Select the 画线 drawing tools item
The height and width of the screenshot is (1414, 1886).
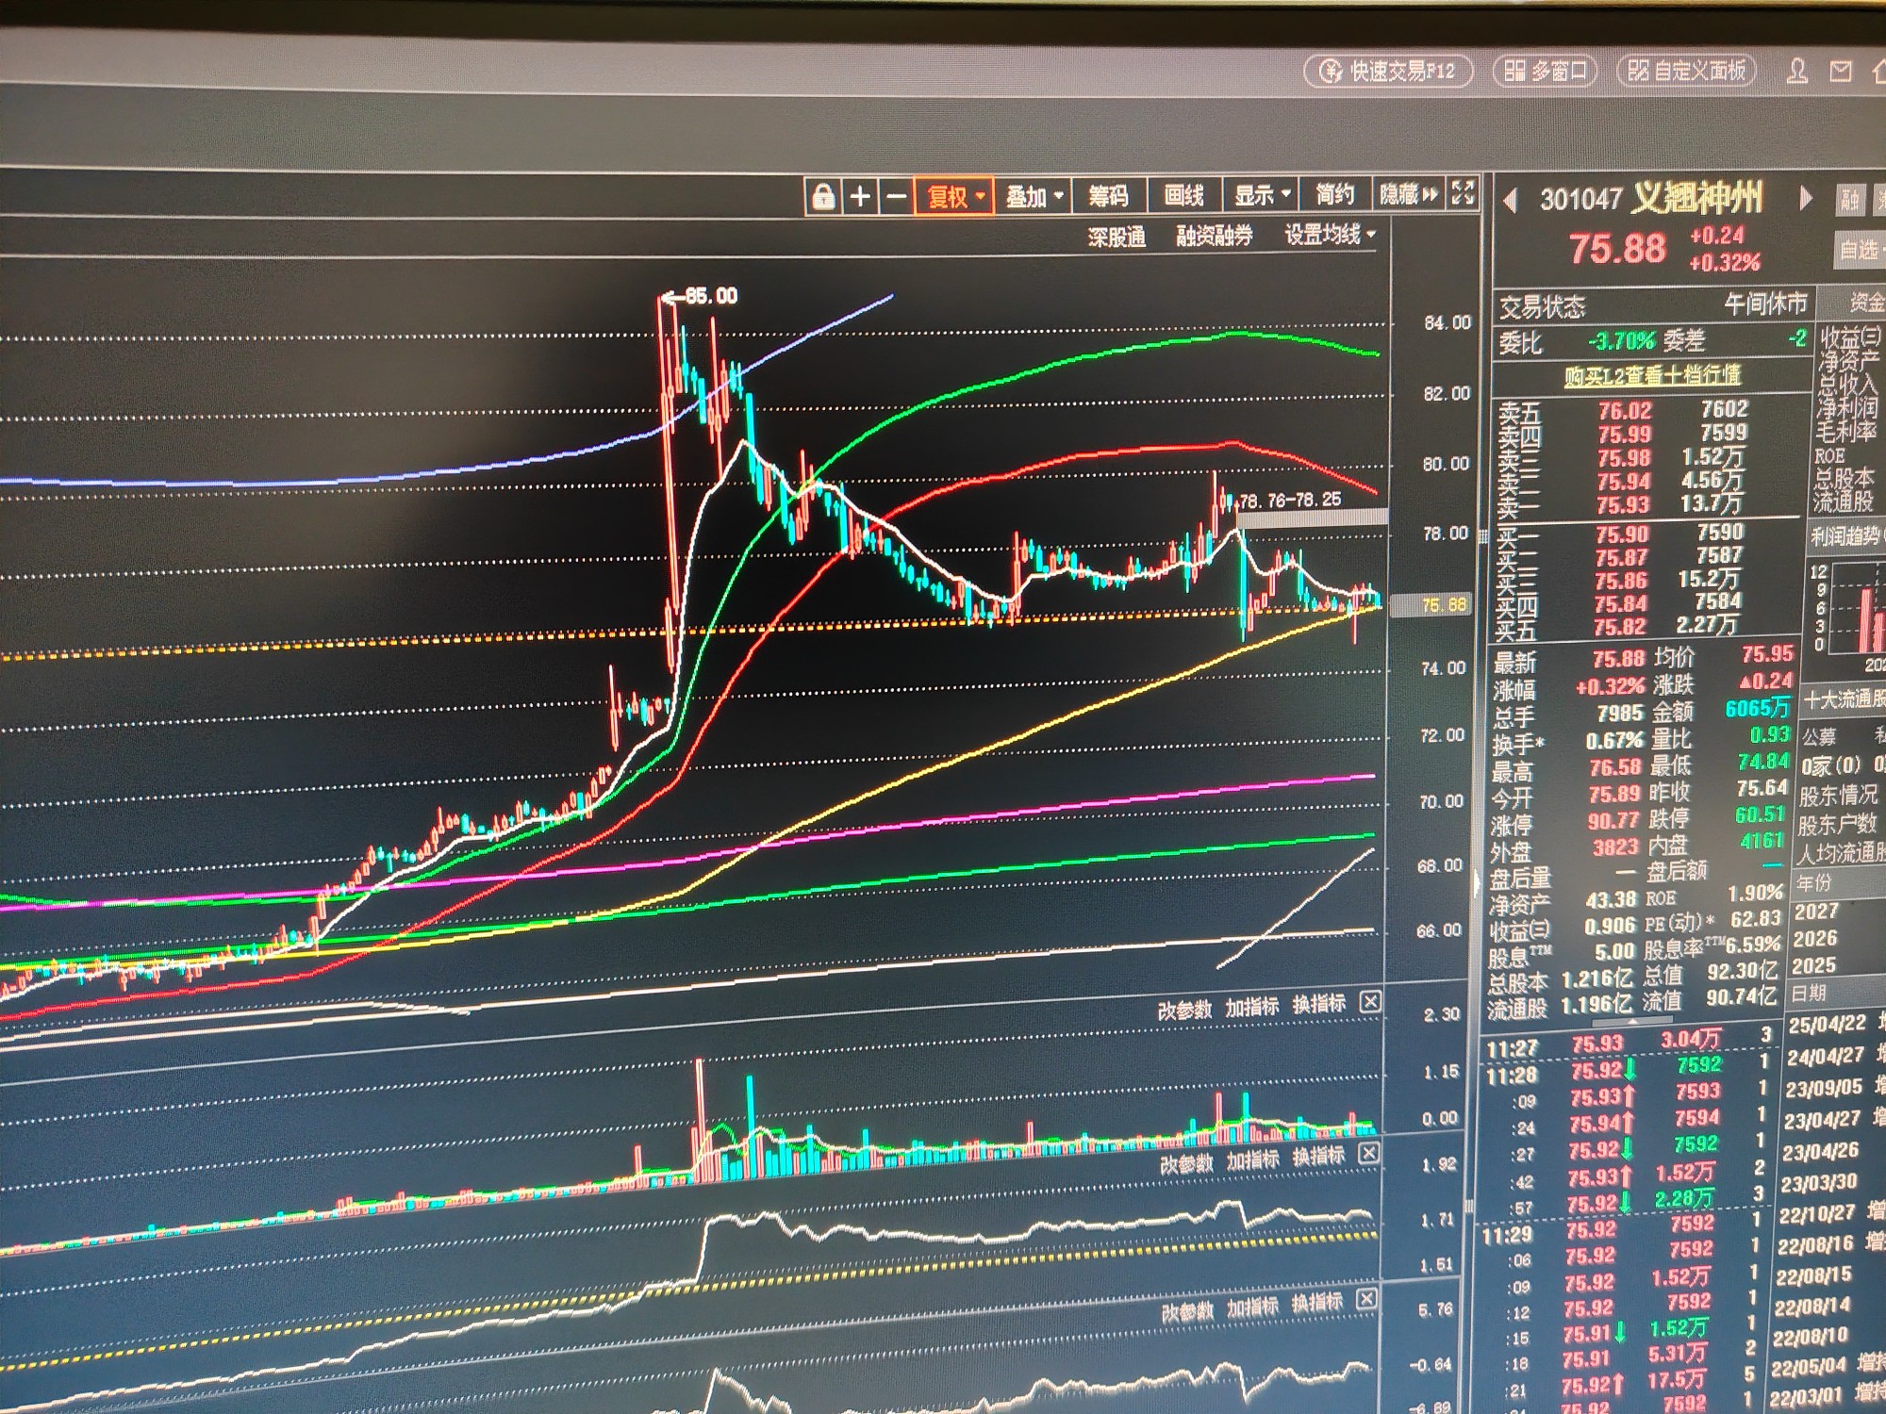[1183, 196]
